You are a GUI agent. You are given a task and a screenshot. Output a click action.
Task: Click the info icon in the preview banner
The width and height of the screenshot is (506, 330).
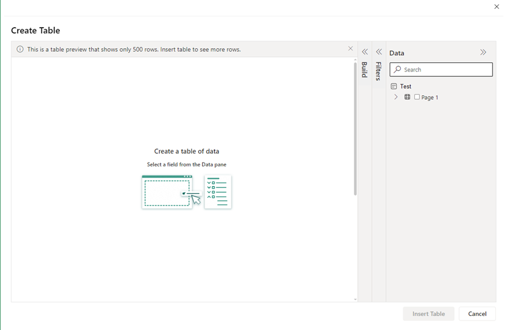[x=20, y=49]
